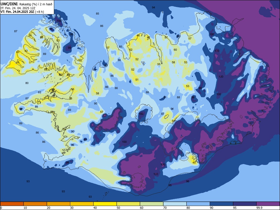Image resolution: width=280 pixels, height=210 pixels.
Task: Click the humidity value '46' on the map
Action: coord(138,35)
